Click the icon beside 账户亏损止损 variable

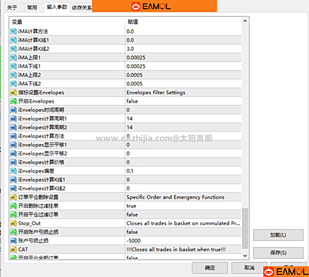click(x=12, y=241)
